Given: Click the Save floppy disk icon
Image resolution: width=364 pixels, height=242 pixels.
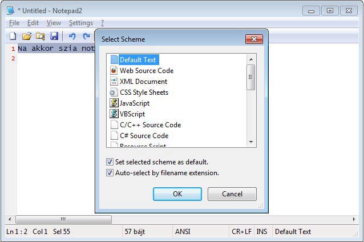Looking at the screenshot, I should coord(54,36).
